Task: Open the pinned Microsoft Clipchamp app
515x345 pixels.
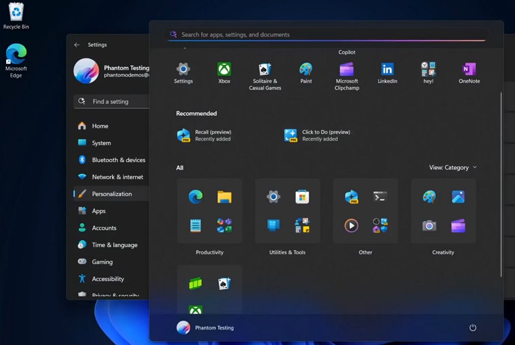Action: [x=347, y=76]
